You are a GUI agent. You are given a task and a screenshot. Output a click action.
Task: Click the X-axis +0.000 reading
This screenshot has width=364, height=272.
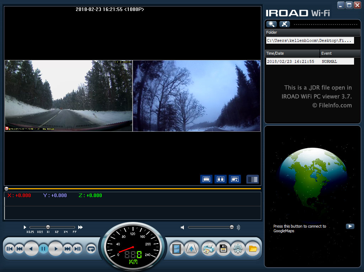[19, 196]
